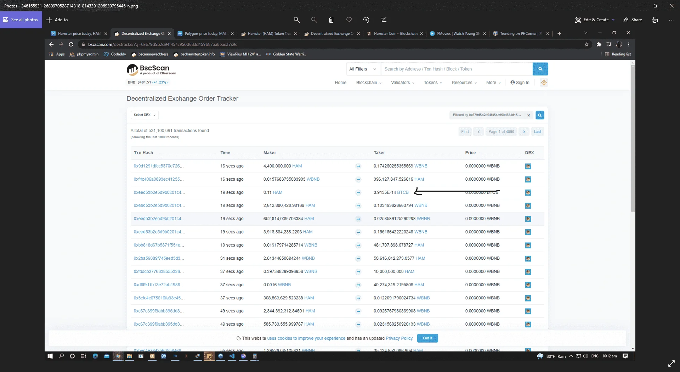Open browser extensions puzzle icon
The height and width of the screenshot is (372, 680).
point(599,44)
